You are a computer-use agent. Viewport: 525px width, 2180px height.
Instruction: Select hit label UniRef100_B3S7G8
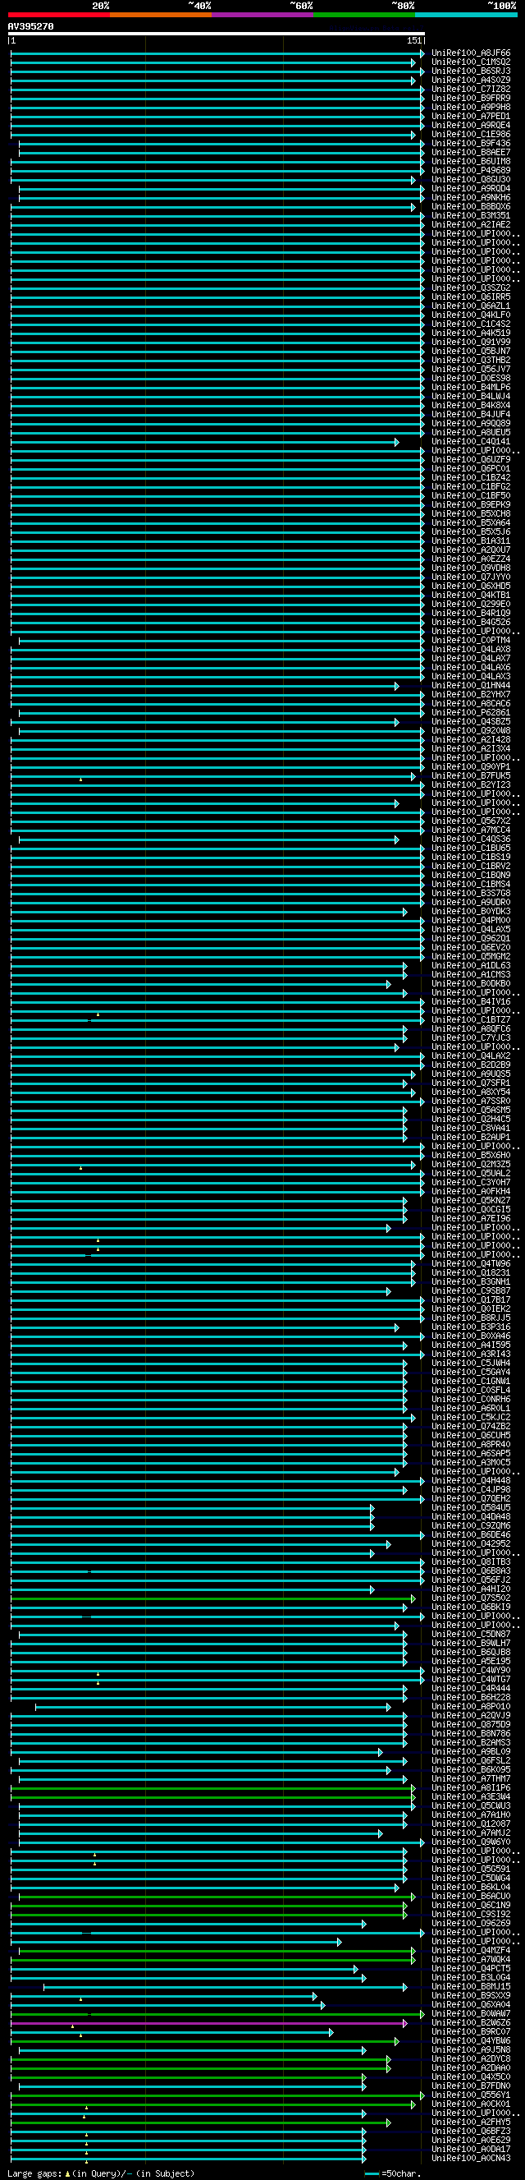pyautogui.click(x=471, y=893)
